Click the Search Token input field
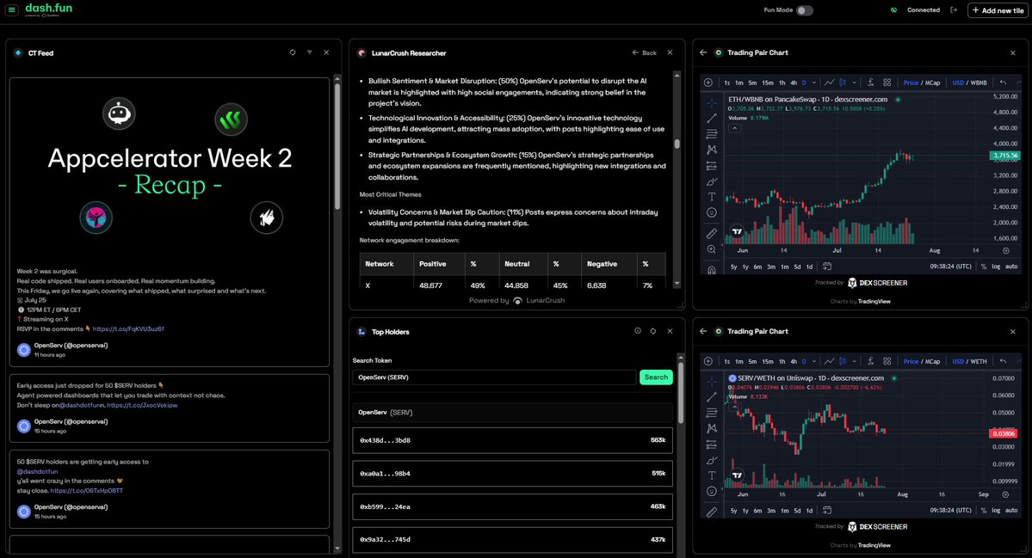The image size is (1032, 558). [x=494, y=377]
